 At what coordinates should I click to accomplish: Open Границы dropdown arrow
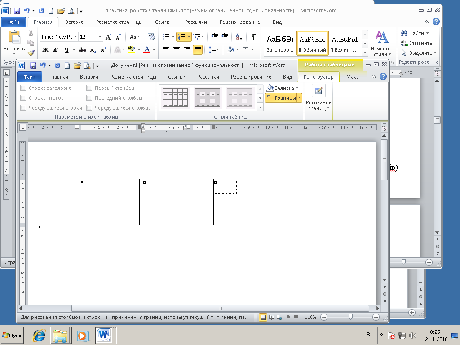click(299, 98)
